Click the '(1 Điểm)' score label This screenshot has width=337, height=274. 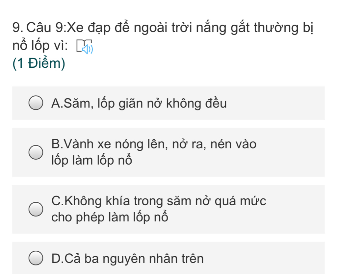click(x=39, y=63)
